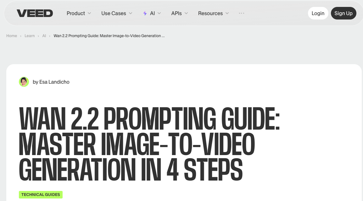Expand the APIs dropdown chevron

(x=186, y=14)
